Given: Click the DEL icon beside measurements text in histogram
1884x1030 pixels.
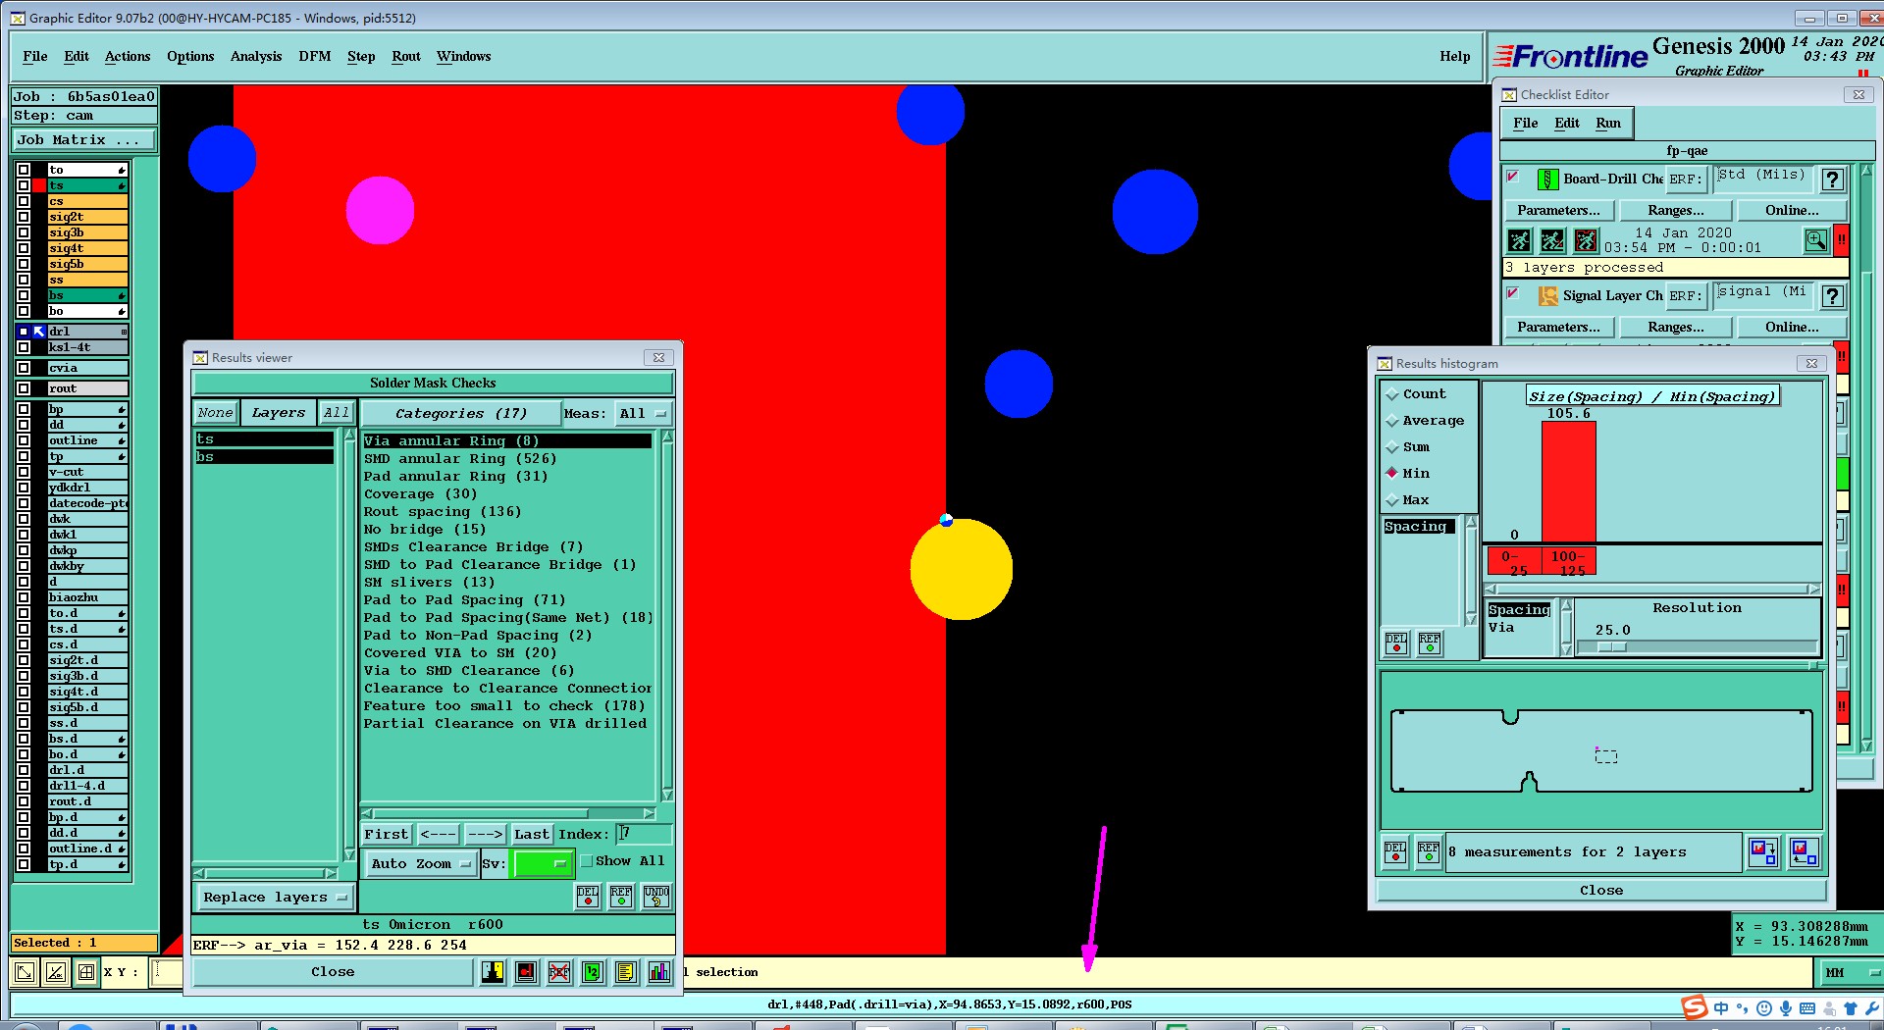Looking at the screenshot, I should [1395, 852].
